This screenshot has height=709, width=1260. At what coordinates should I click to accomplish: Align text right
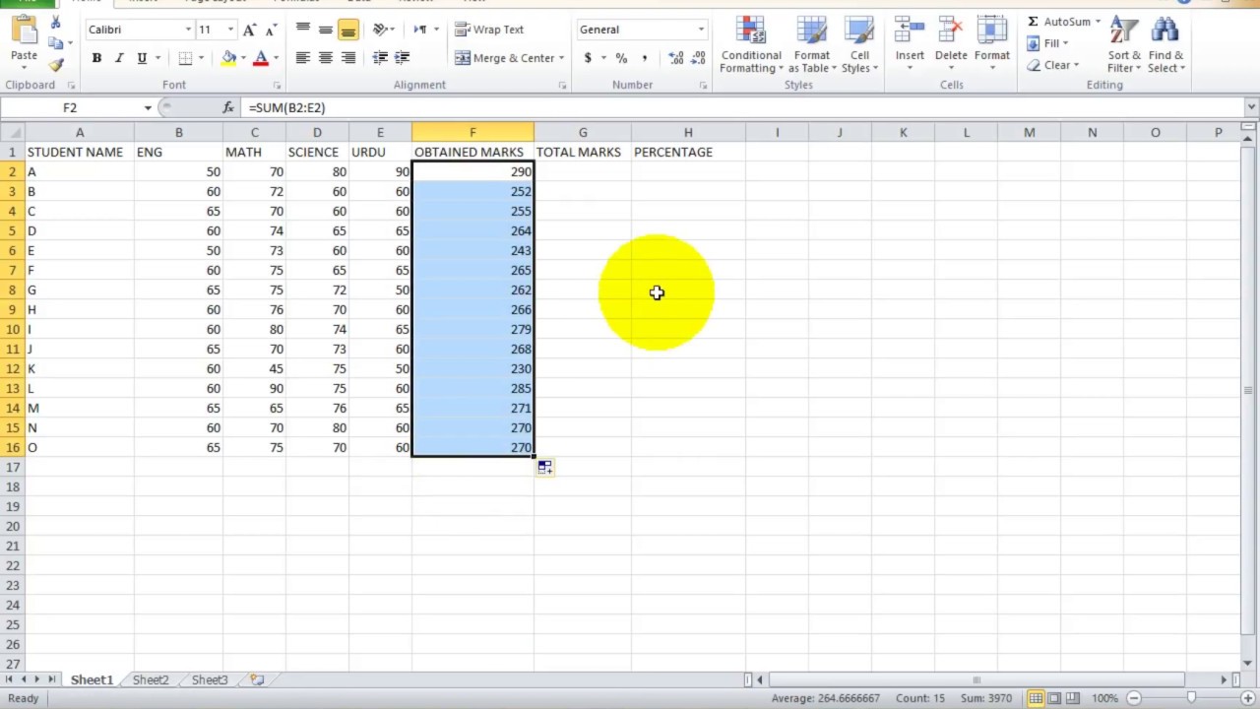click(x=348, y=58)
